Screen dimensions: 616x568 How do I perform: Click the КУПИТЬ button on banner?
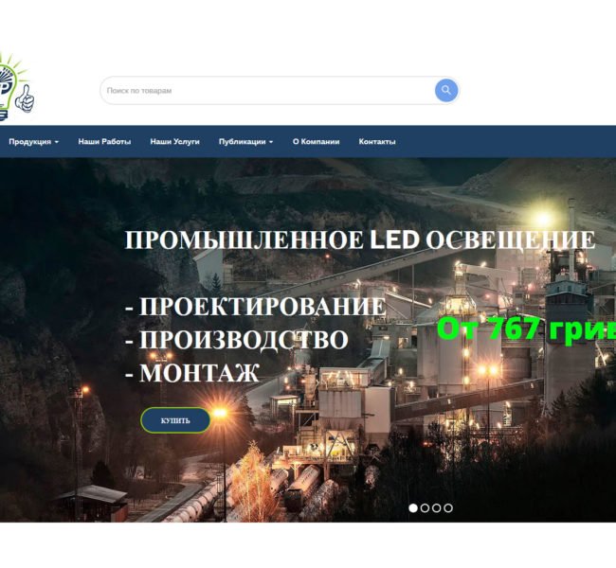pyautogui.click(x=175, y=420)
